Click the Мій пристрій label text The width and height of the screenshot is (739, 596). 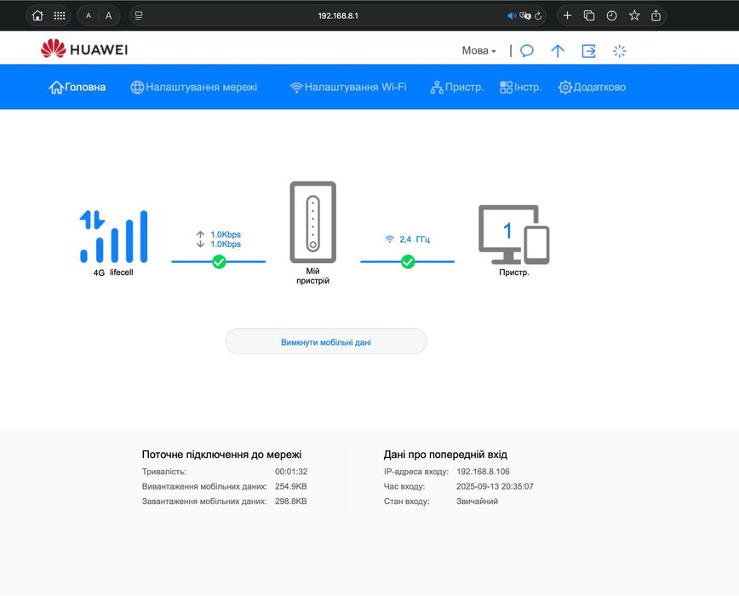coord(313,276)
